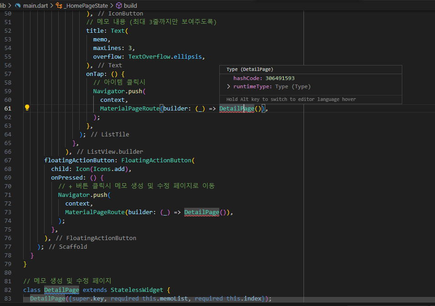Click super.key on line 83
Viewport: 435px width, 306px height.
click(88, 299)
